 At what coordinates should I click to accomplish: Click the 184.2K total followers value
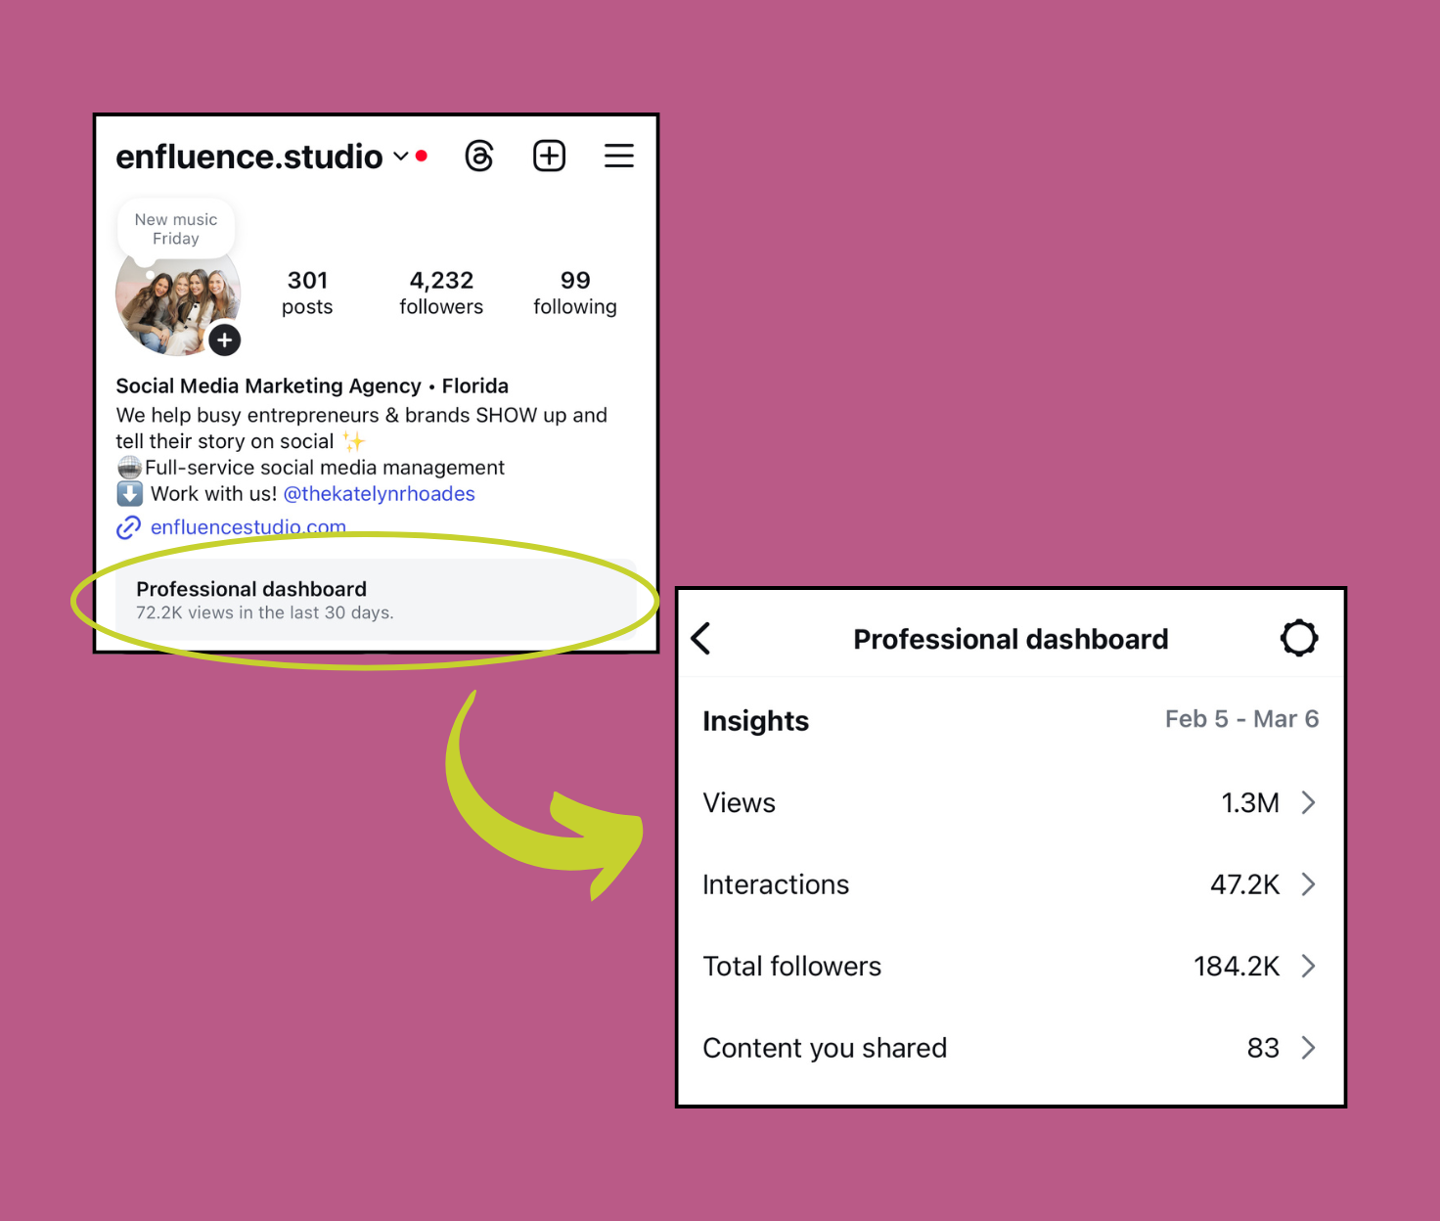coord(1237,967)
